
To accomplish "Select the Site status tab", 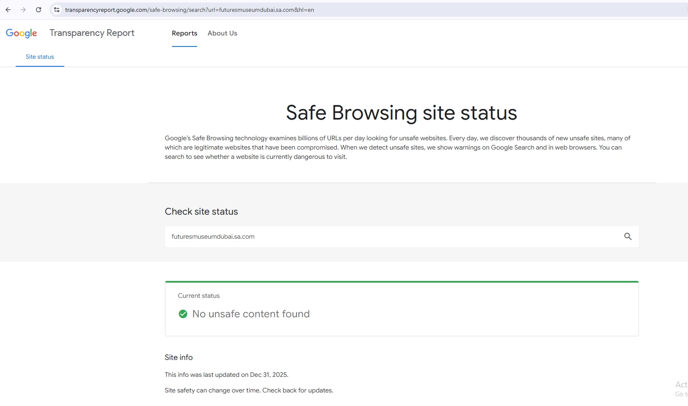I will click(40, 57).
